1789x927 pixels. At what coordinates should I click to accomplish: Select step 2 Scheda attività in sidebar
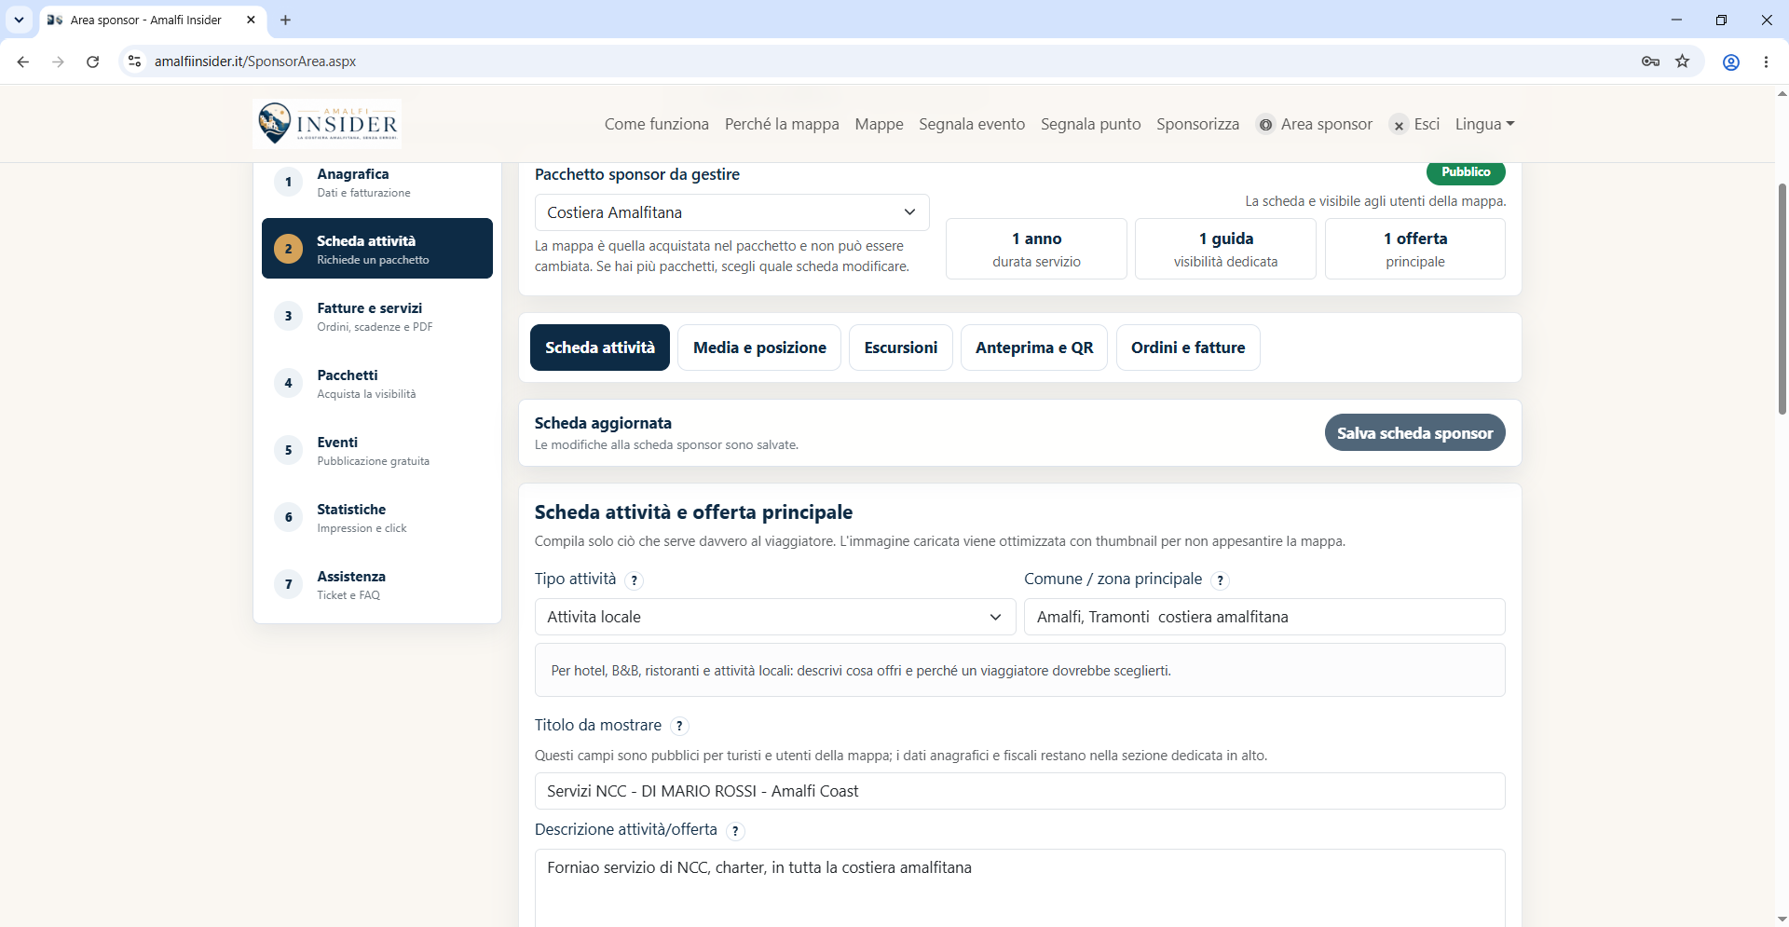(377, 249)
